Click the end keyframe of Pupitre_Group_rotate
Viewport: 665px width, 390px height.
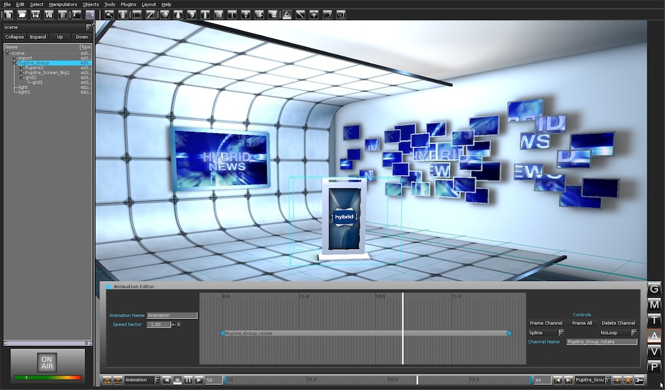pyautogui.click(x=509, y=333)
